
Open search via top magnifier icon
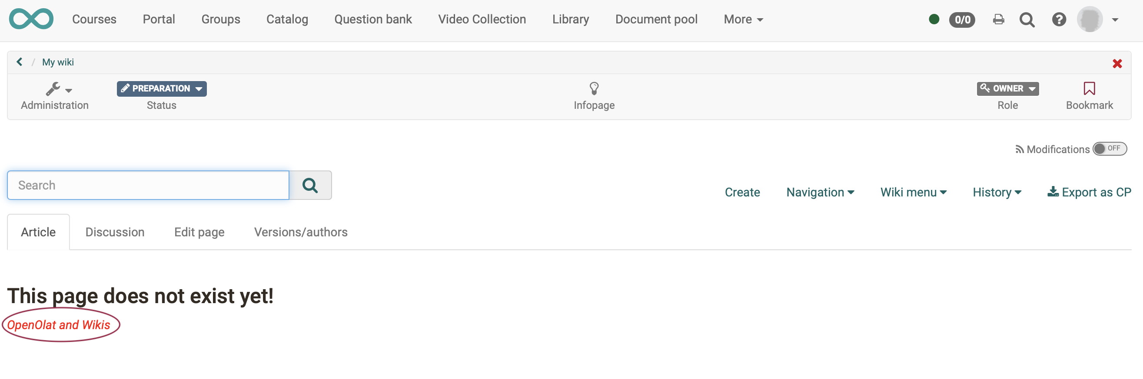pos(1027,20)
